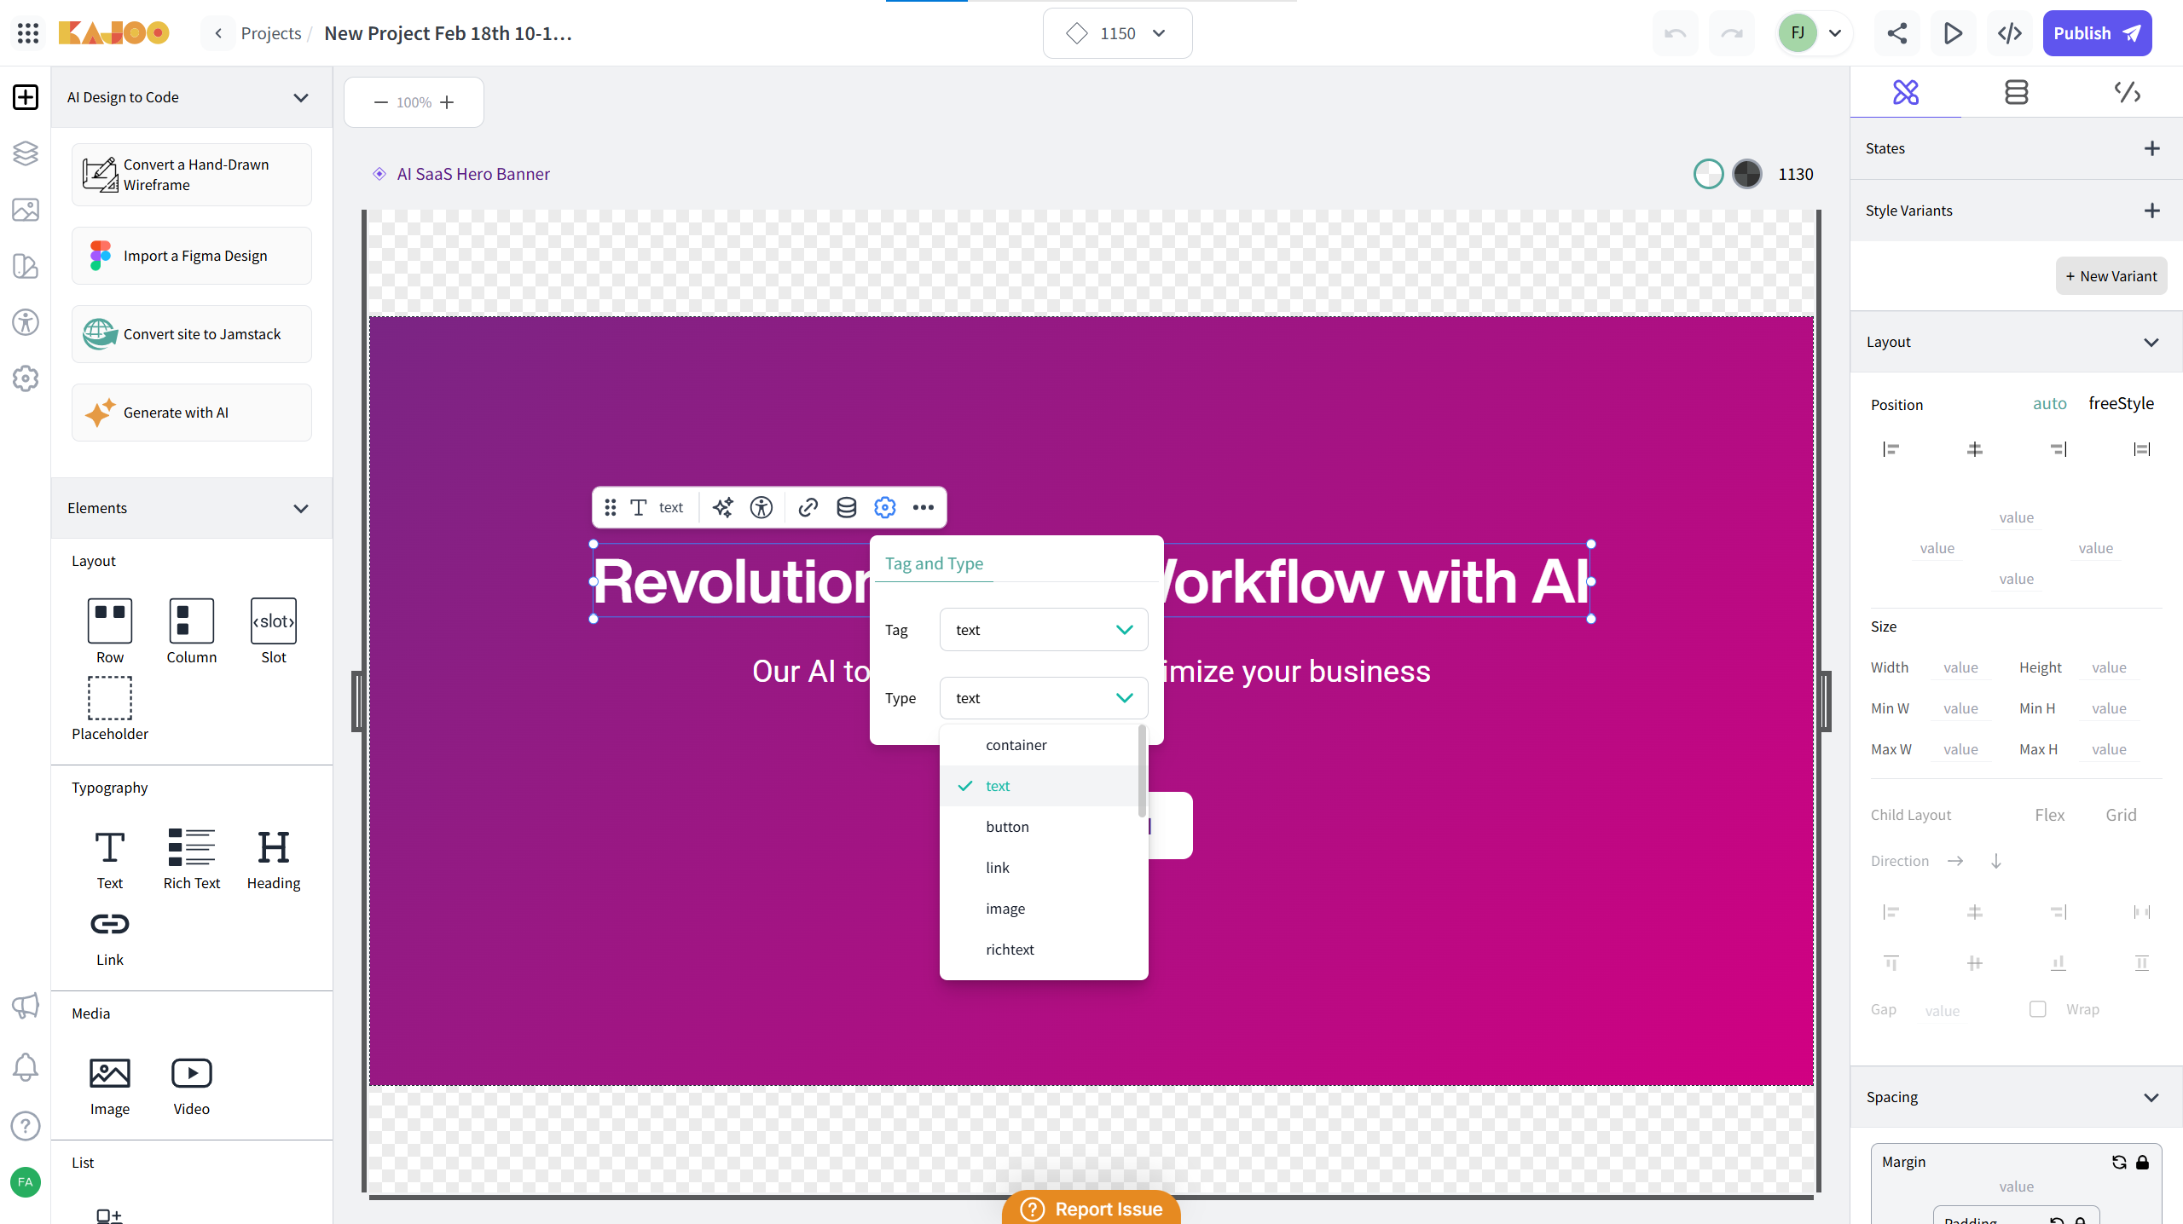Open the Tag dropdown
Viewport: 2183px width, 1224px height.
(x=1043, y=630)
